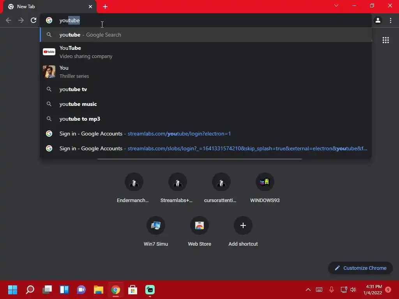Select the New Tab tab
The height and width of the screenshot is (299, 399).
[50, 7]
